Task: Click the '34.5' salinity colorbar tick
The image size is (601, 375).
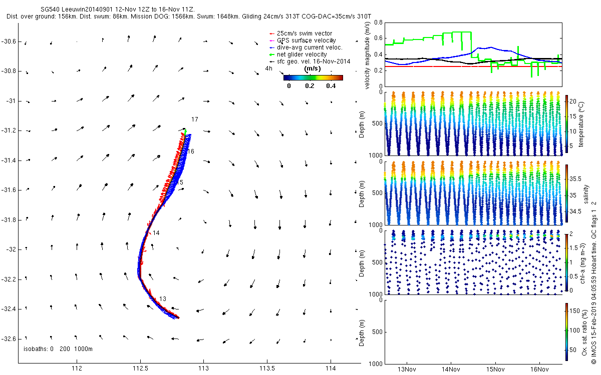Action: [x=575, y=211]
